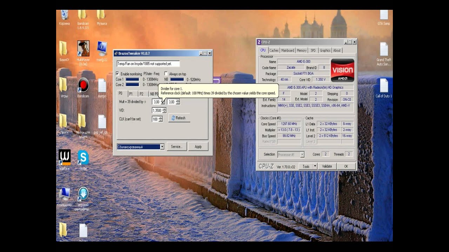
Task: Click the CPU-Z title bar icon
Action: [259, 42]
